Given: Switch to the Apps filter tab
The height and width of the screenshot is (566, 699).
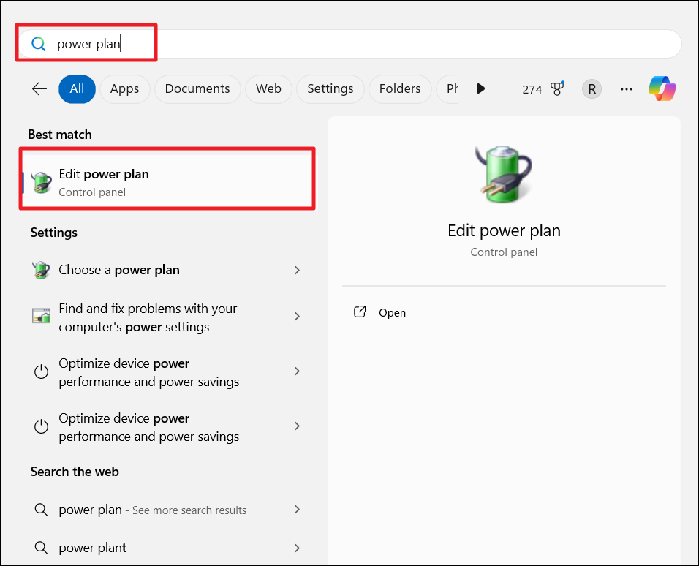Looking at the screenshot, I should 124,89.
